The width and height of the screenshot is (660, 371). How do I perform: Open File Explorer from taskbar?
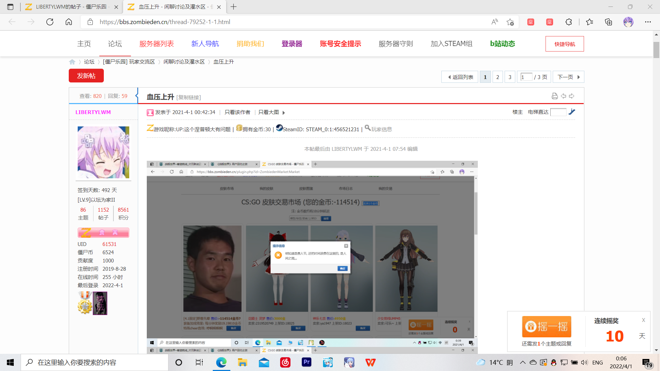(243, 362)
